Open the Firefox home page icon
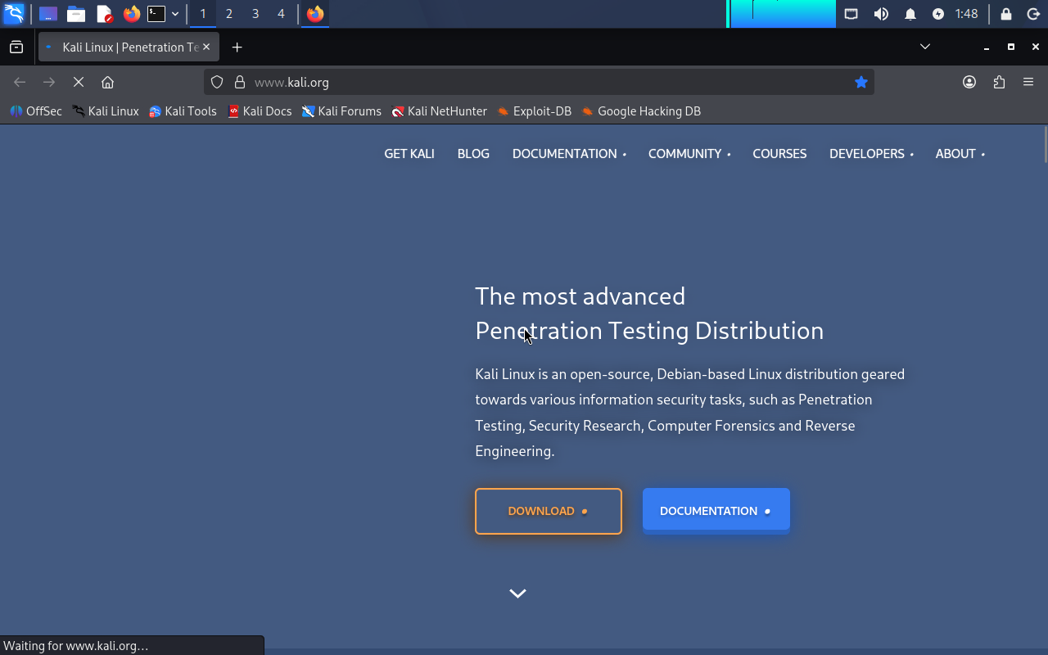 (x=107, y=82)
